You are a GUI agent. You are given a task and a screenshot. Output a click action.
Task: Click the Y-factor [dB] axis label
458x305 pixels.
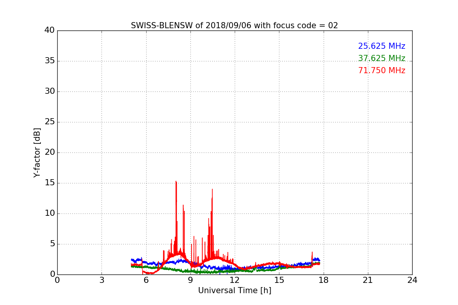click(37, 152)
